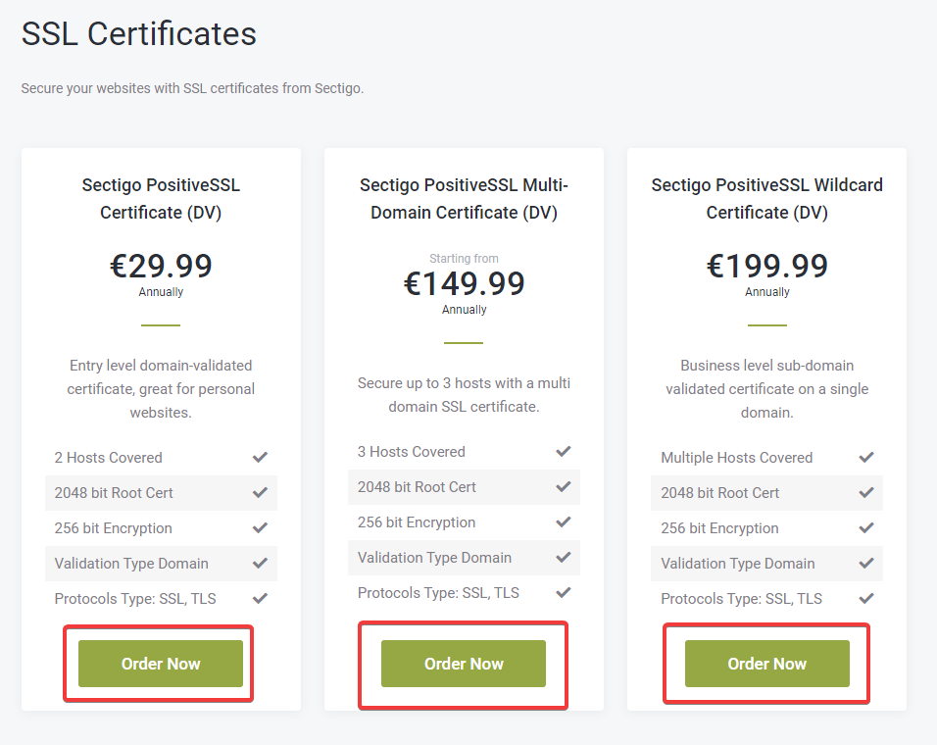Click the Sectigo PositiveSSL Wildcard Certificate title
The width and height of the screenshot is (937, 745).
pyautogui.click(x=766, y=198)
